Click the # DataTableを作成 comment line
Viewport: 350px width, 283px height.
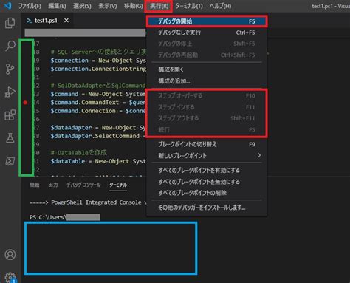[x=79, y=153]
